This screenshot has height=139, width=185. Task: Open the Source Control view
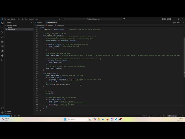tap(2, 32)
